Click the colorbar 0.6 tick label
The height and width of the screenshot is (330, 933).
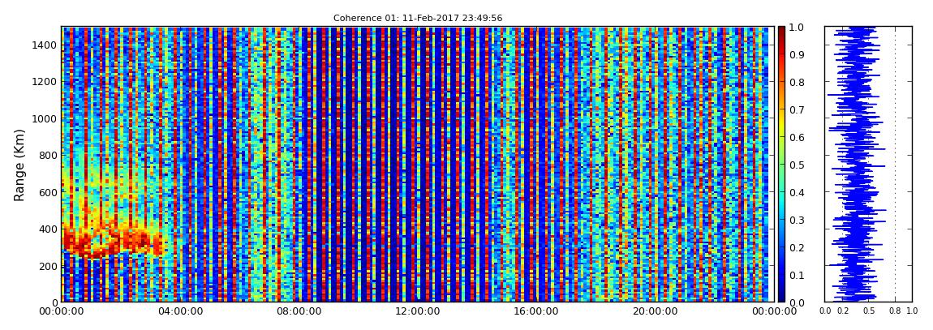click(796, 137)
